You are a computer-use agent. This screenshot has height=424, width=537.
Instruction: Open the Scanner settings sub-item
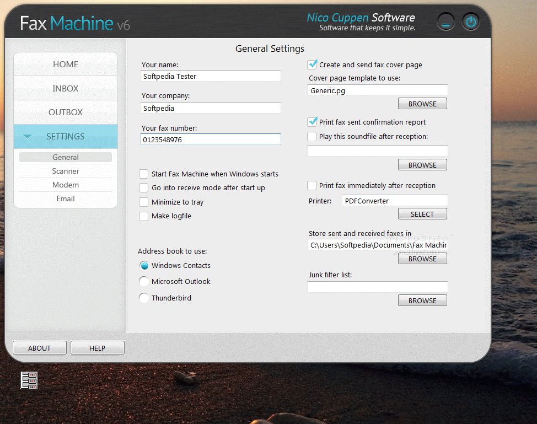click(x=66, y=171)
